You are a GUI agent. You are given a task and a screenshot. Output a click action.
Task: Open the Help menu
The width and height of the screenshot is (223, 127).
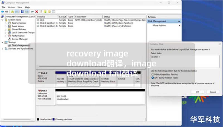point(27,7)
